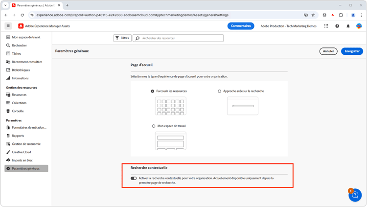Select the Mon espace de travail radio button
The image size is (367, 207).
[154, 126]
